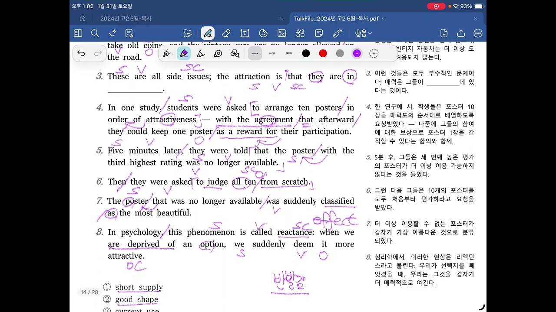The height and width of the screenshot is (312, 556).
Task: Redo the last undone stroke
Action: coord(98,53)
